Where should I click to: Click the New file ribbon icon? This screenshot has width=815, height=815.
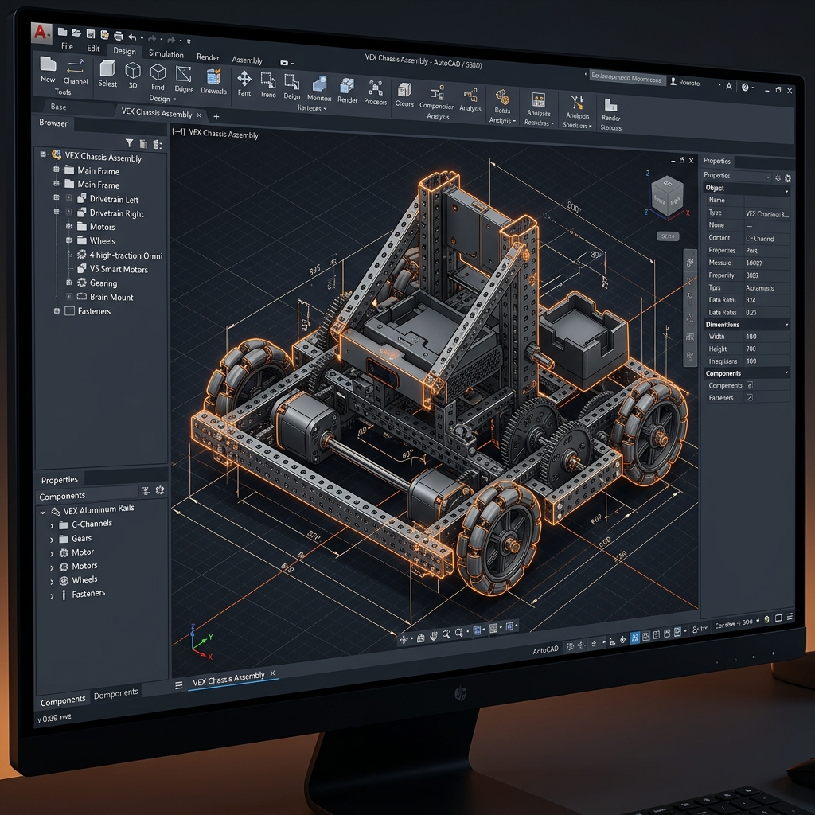point(48,64)
